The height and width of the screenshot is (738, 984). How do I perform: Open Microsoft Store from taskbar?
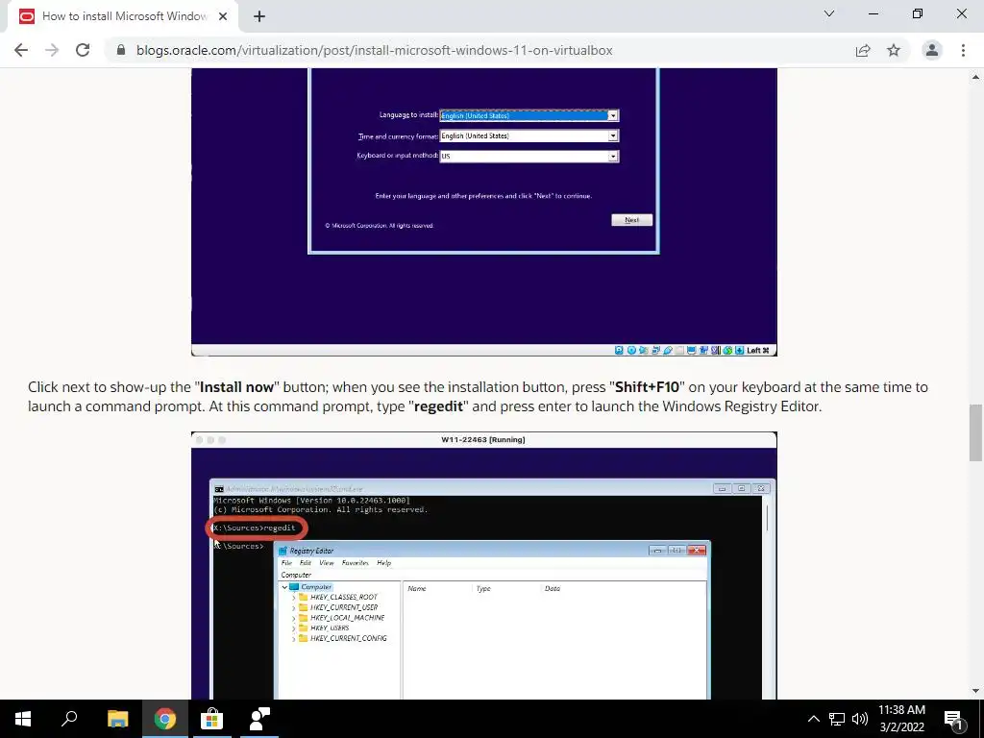point(212,719)
